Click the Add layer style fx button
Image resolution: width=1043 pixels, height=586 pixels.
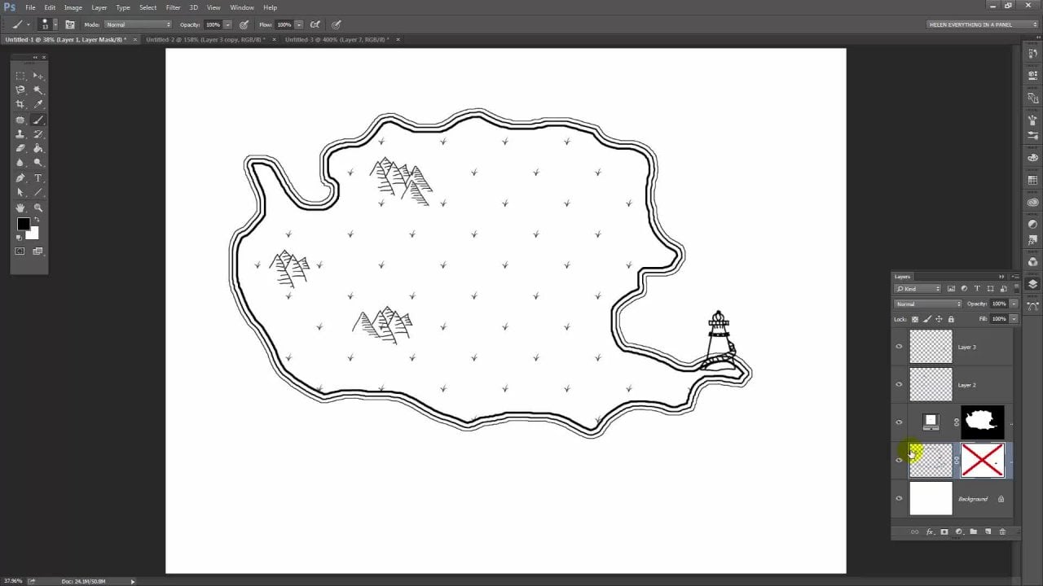coord(930,531)
